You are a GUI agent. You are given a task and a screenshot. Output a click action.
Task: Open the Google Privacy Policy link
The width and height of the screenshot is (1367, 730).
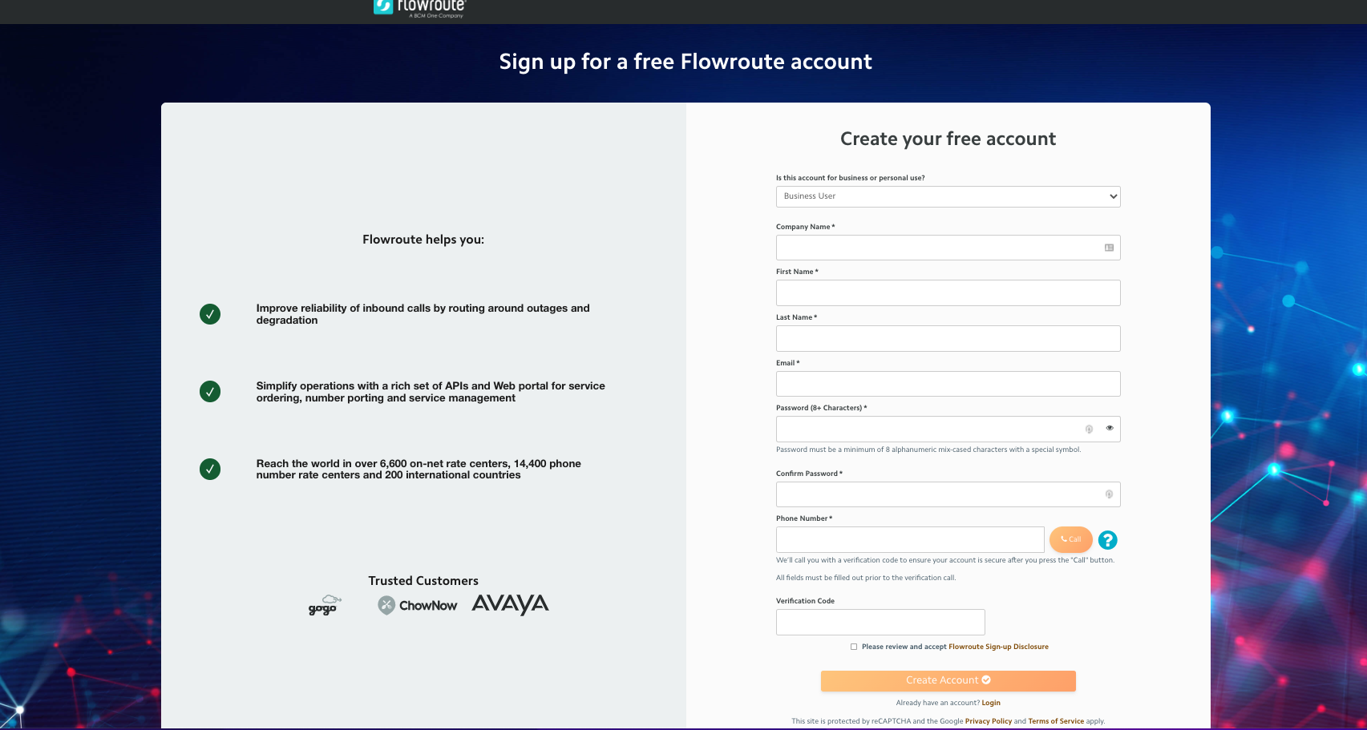[x=988, y=720]
